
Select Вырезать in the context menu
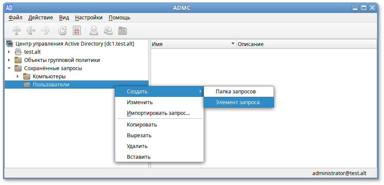(x=159, y=136)
